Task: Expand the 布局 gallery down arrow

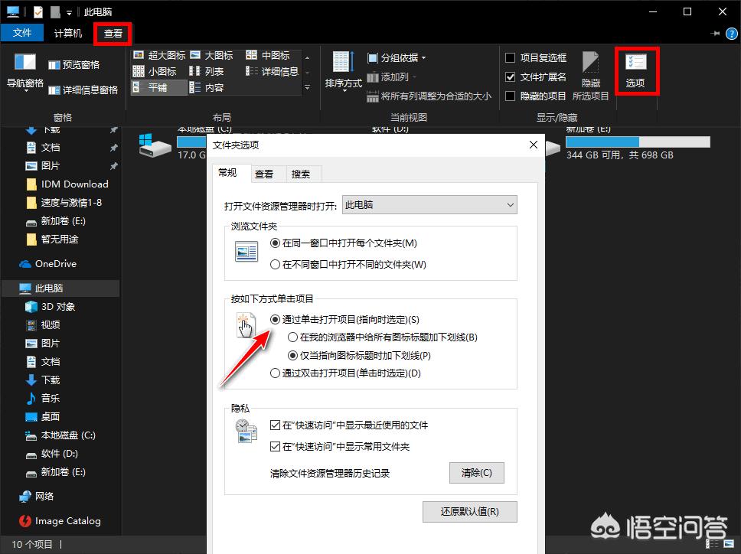Action: click(306, 86)
